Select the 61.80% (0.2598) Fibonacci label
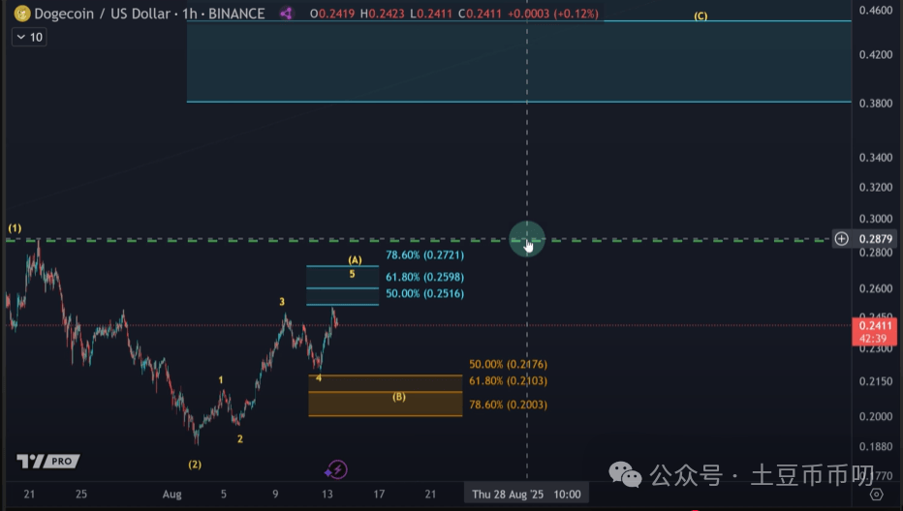The image size is (903, 511). [424, 277]
